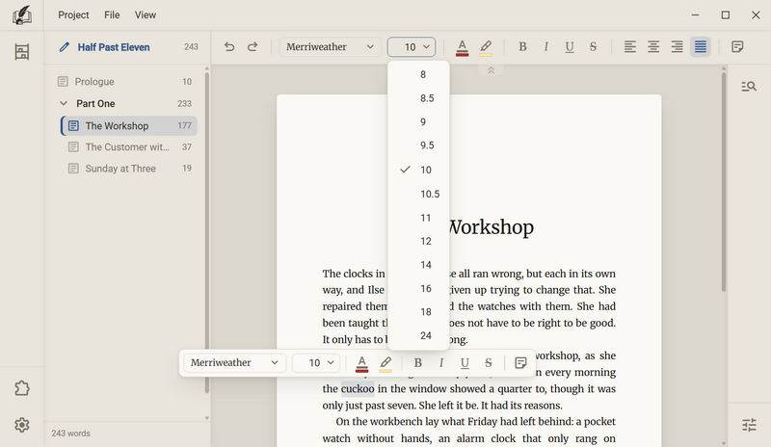
Task: Open the View menu
Action: coord(146,14)
